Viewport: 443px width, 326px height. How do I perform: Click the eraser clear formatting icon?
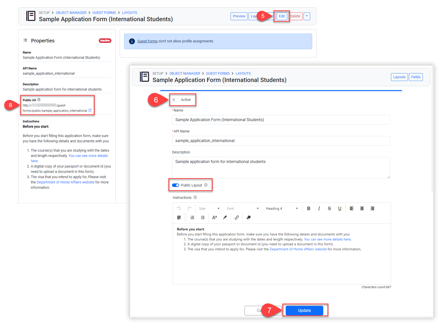click(249, 218)
